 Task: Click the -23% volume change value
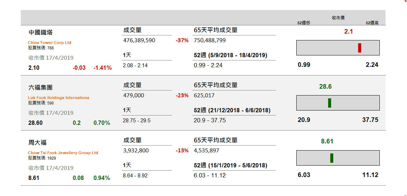tap(182, 95)
